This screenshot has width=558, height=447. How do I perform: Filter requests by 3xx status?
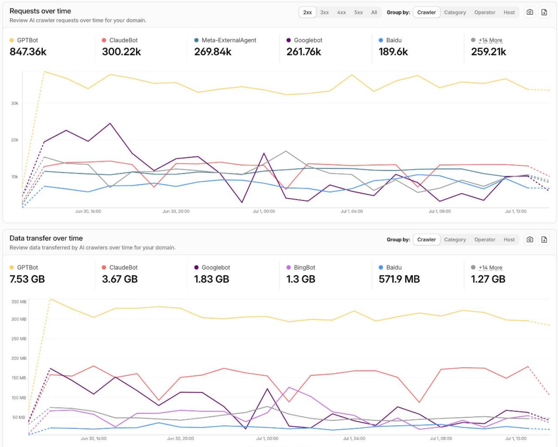tap(324, 12)
